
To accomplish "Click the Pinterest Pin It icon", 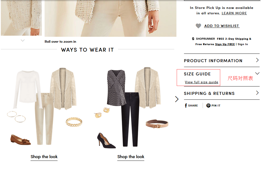I will [208, 106].
